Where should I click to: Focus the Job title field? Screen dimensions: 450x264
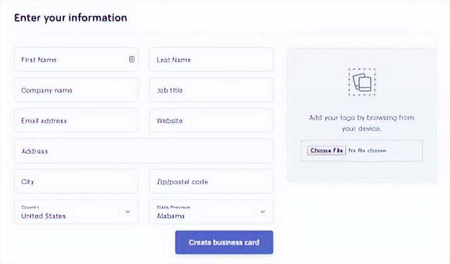tap(211, 90)
